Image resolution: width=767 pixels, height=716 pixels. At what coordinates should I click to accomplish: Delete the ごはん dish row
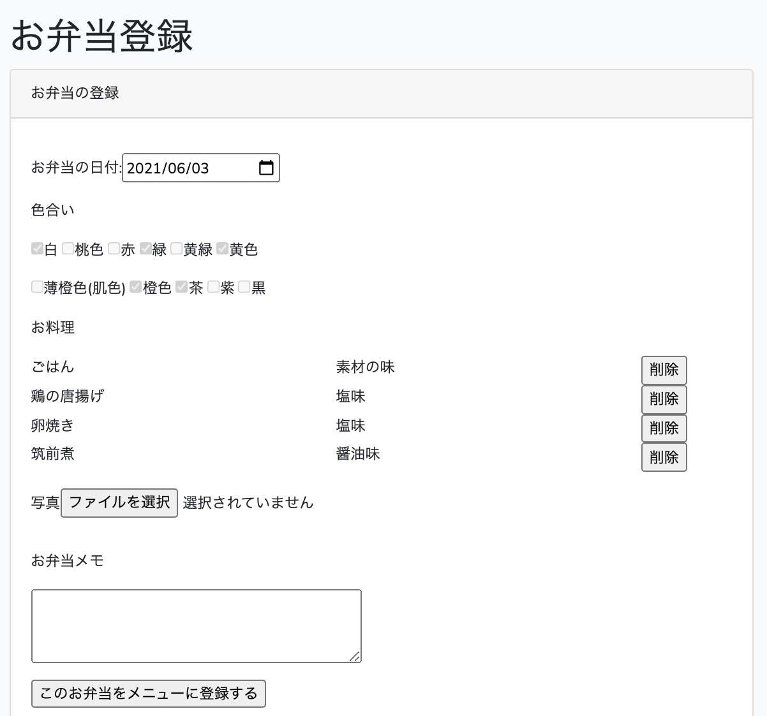664,370
